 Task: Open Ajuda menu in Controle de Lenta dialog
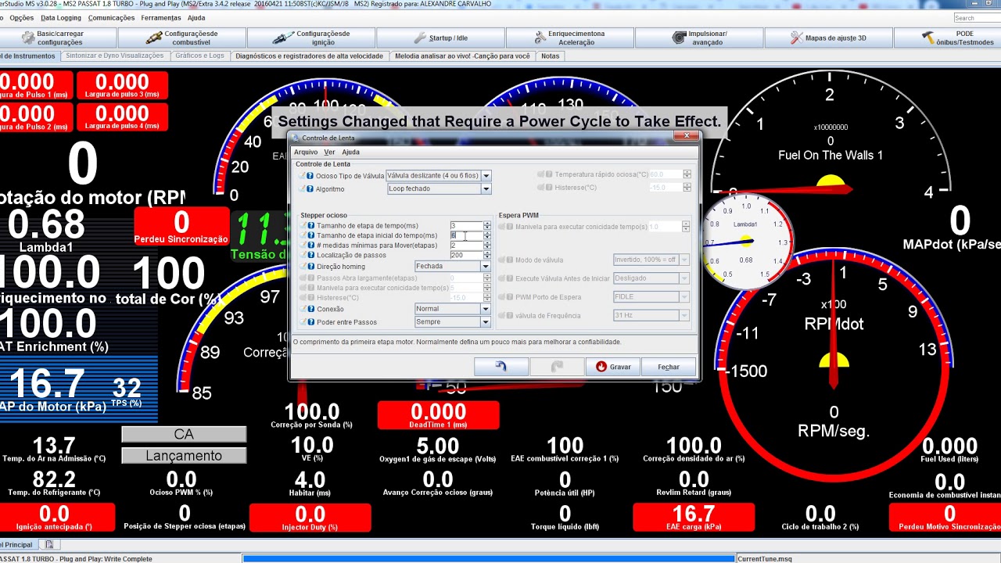coord(350,152)
